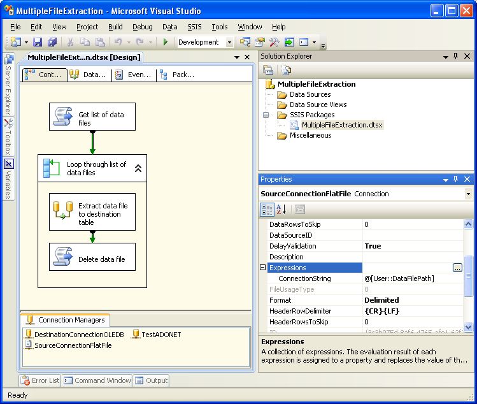The image size is (477, 404).
Task: Toggle auto-hide pin on Solution Explorer
Action: [x=456, y=56]
